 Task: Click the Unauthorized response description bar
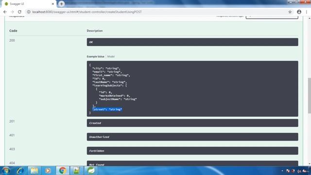pos(192,137)
